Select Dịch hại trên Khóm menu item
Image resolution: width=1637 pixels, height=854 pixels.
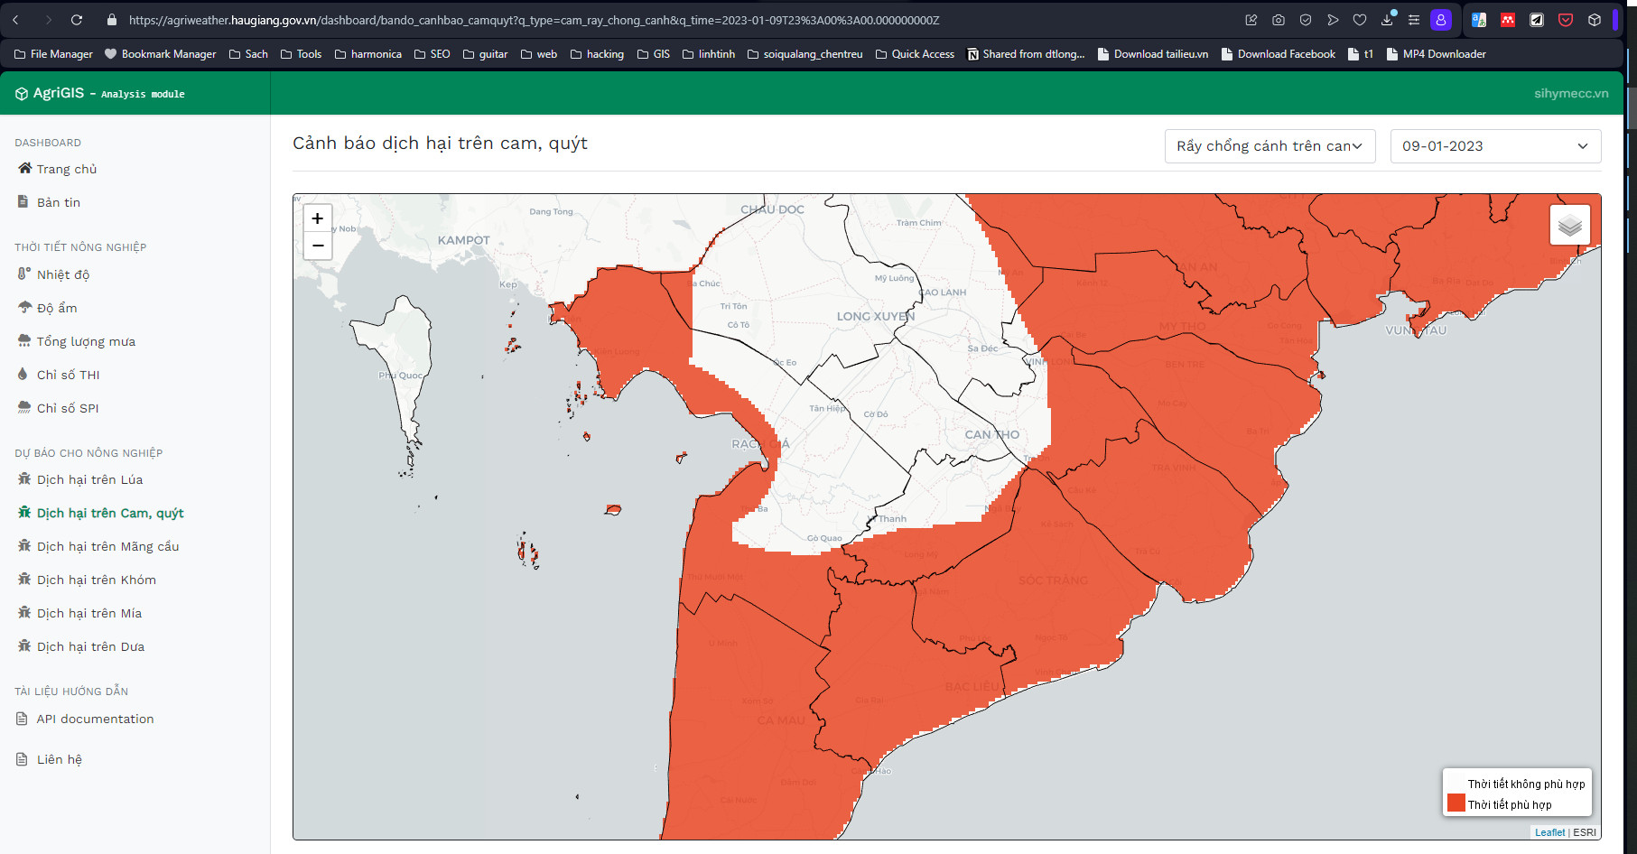[96, 580]
